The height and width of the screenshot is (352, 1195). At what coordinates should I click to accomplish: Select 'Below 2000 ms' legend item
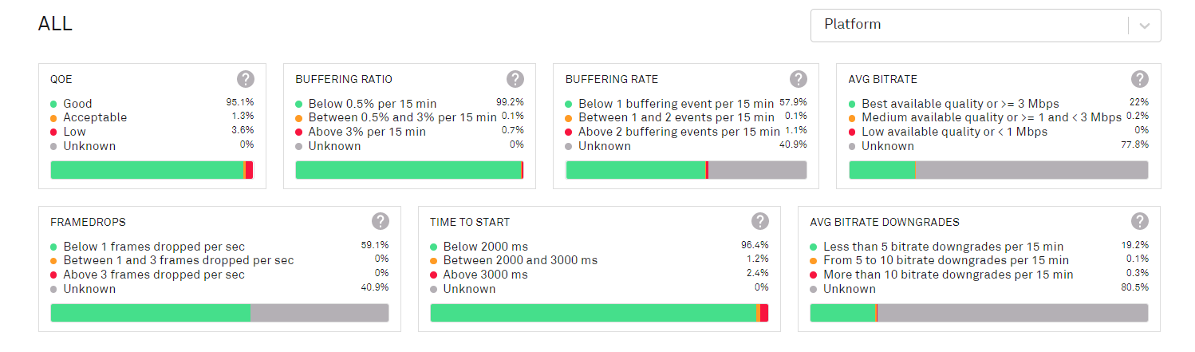click(x=485, y=247)
